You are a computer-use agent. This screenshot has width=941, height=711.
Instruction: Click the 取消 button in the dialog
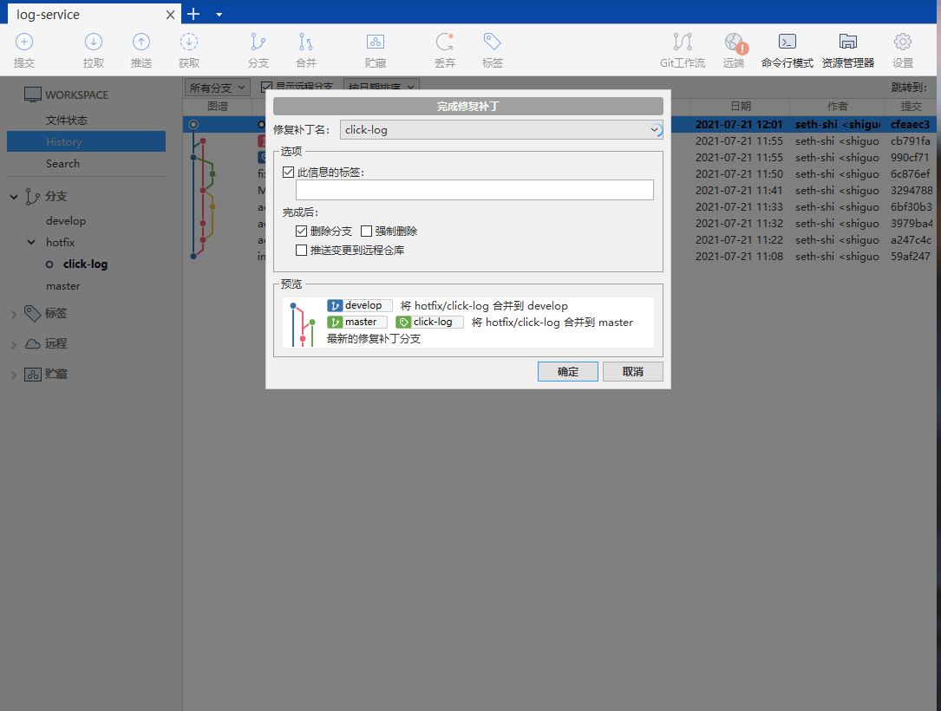(632, 371)
